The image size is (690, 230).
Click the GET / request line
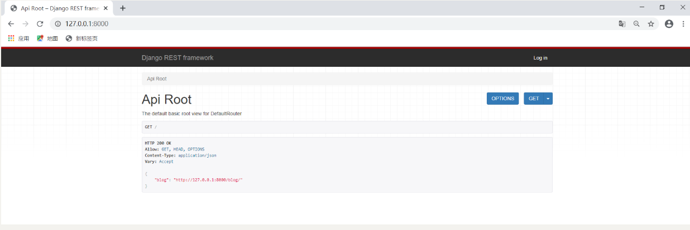(151, 127)
